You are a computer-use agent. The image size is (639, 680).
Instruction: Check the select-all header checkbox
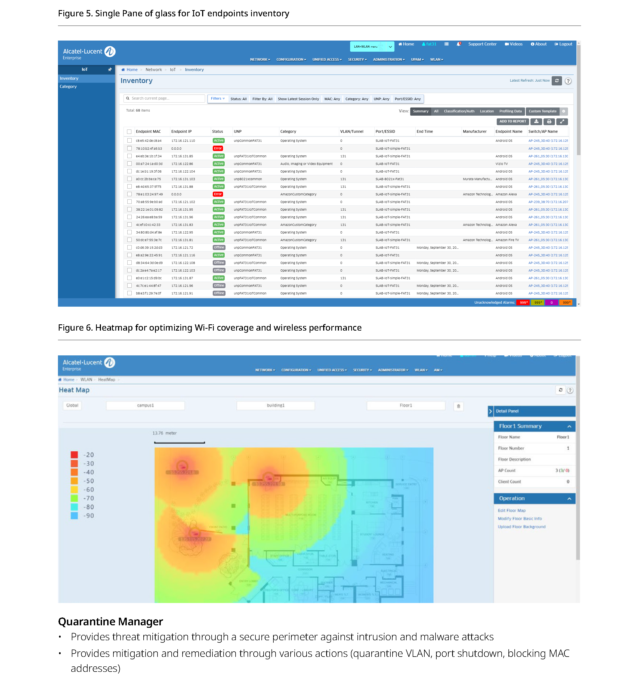[129, 132]
